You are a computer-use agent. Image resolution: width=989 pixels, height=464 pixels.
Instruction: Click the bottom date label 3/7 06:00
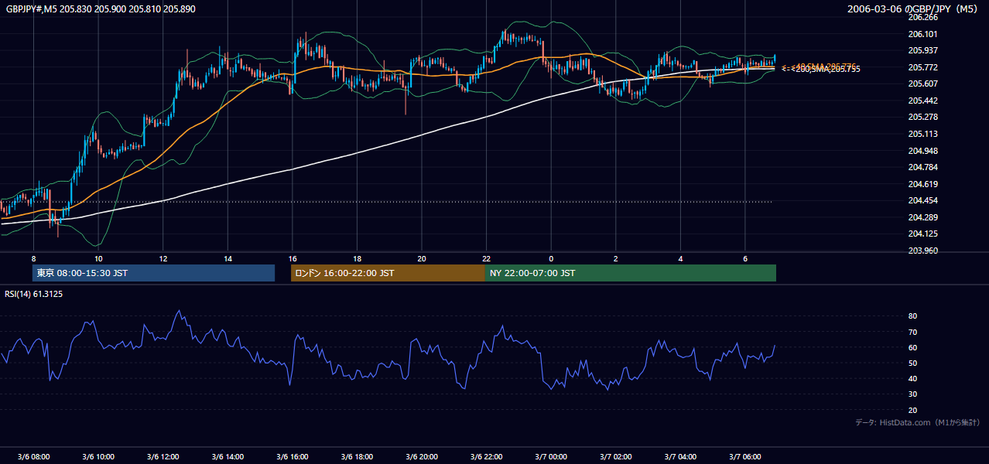745,456
